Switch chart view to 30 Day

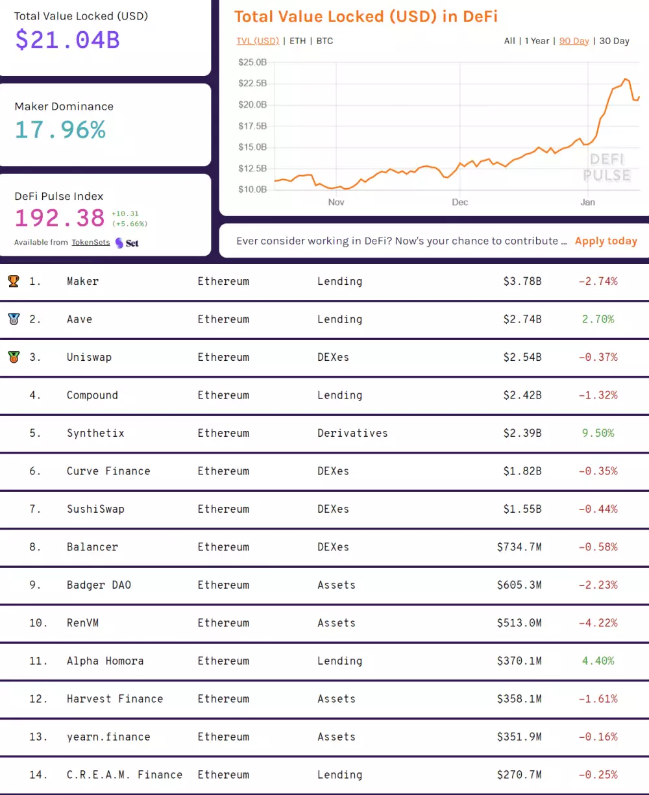click(613, 40)
